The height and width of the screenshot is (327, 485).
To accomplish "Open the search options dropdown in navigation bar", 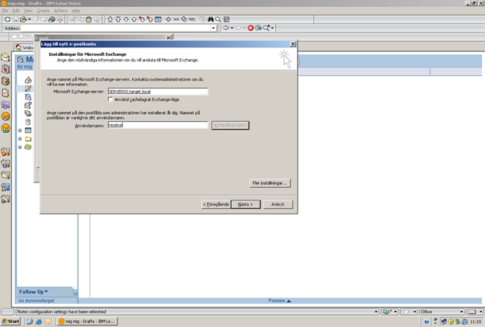I will click(x=272, y=28).
